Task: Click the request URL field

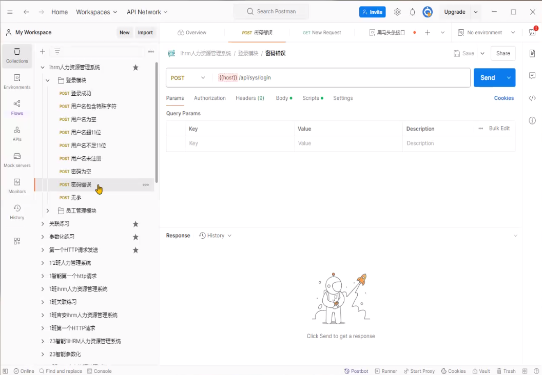Action: [342, 78]
